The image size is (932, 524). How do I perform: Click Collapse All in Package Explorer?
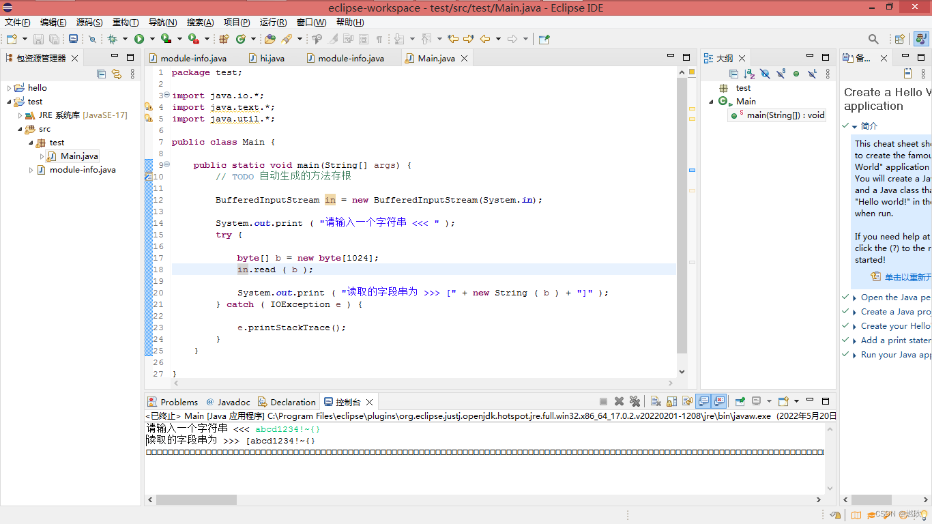click(x=101, y=74)
